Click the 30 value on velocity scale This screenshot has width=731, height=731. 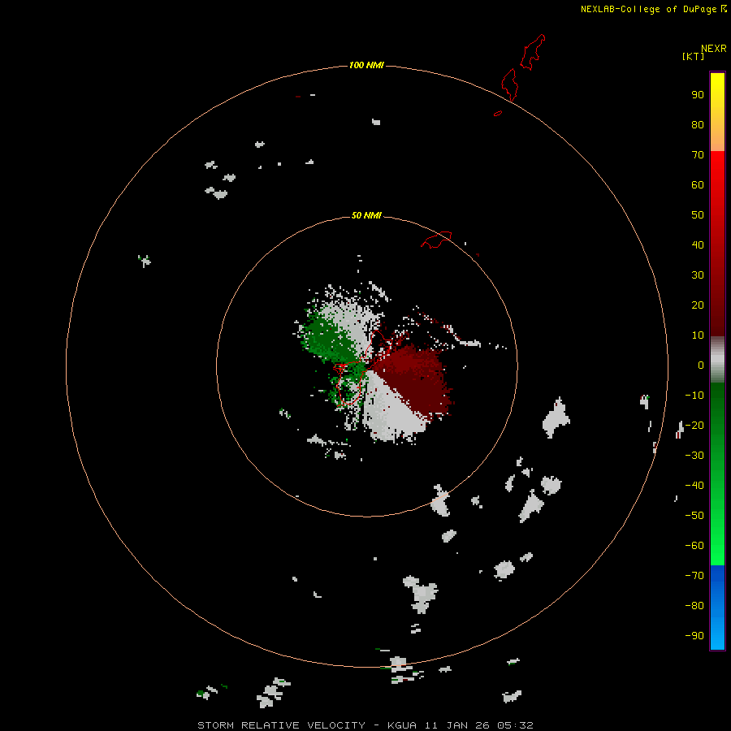pos(698,275)
